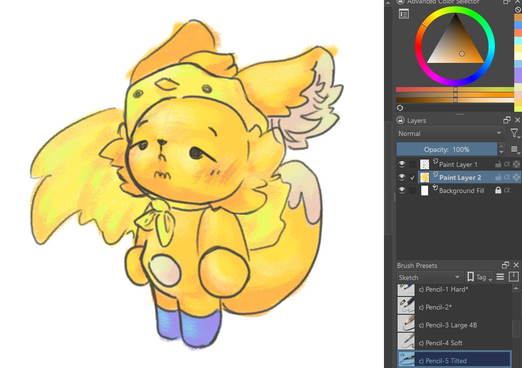Click the reset shade selector icon
The height and width of the screenshot is (368, 522).
point(400,108)
